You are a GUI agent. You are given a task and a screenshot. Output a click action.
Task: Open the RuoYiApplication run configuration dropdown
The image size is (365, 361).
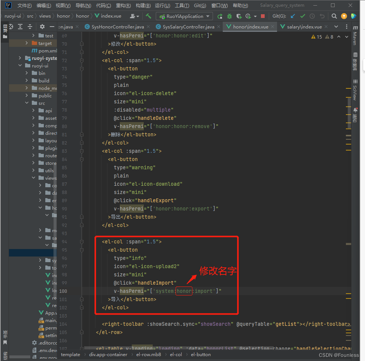click(x=185, y=16)
